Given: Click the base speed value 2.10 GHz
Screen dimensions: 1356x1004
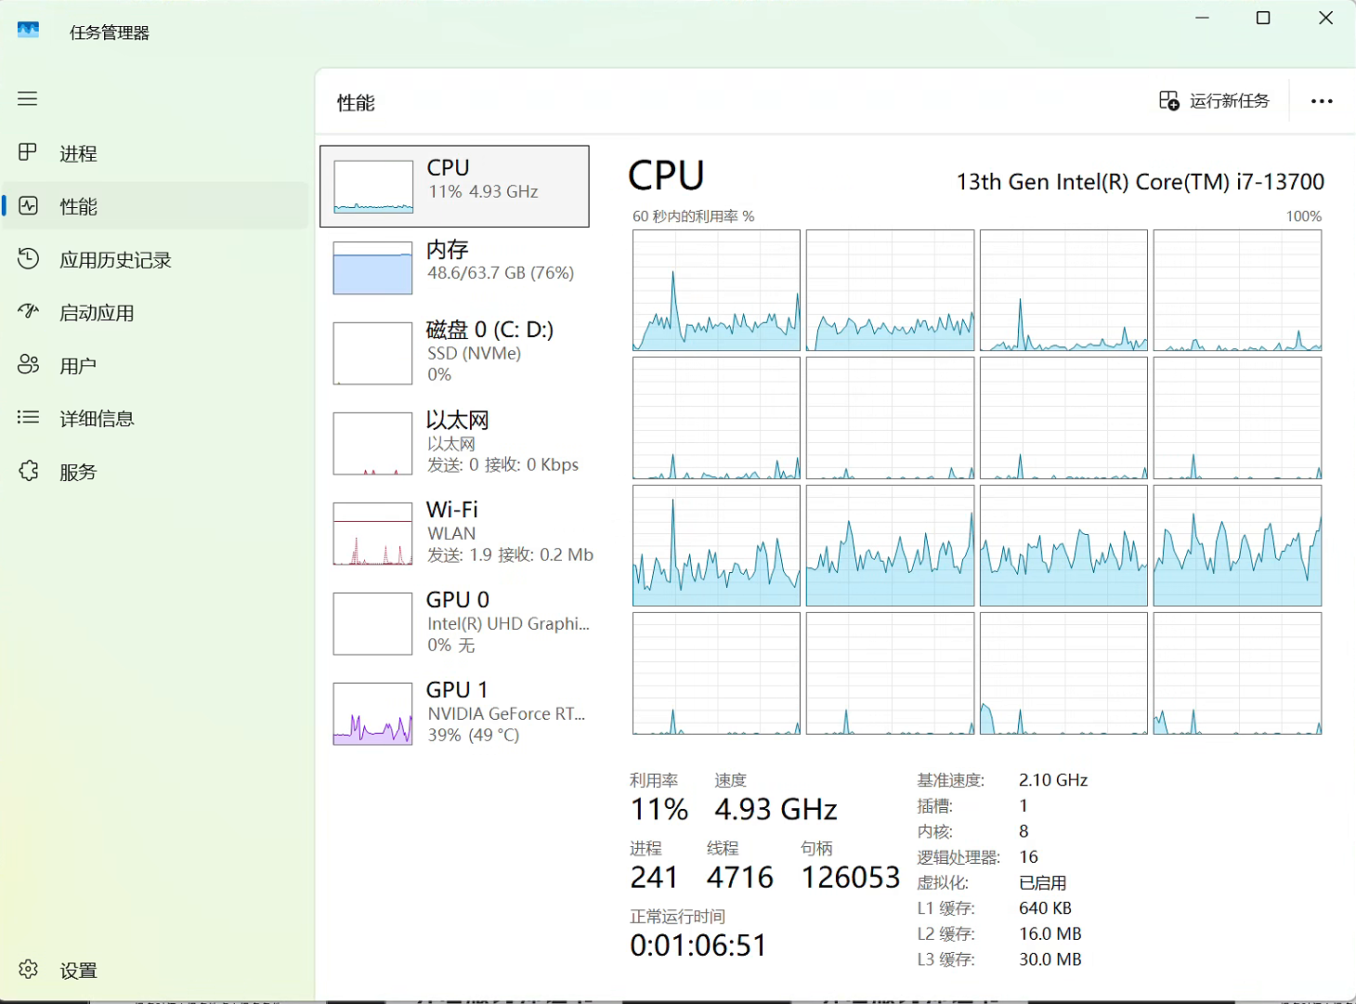Looking at the screenshot, I should pyautogui.click(x=1053, y=780).
